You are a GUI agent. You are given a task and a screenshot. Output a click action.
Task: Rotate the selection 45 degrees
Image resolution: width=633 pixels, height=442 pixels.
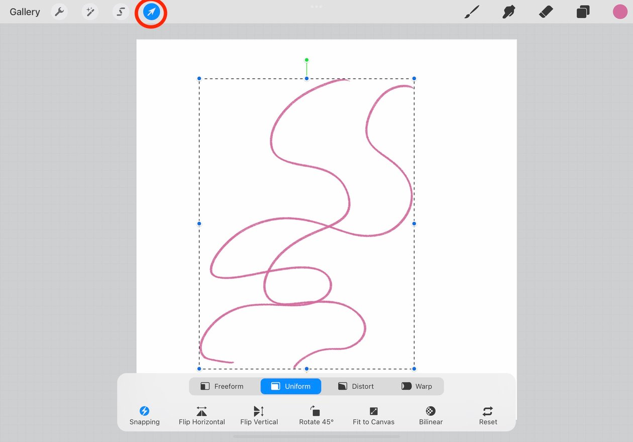tap(316, 416)
